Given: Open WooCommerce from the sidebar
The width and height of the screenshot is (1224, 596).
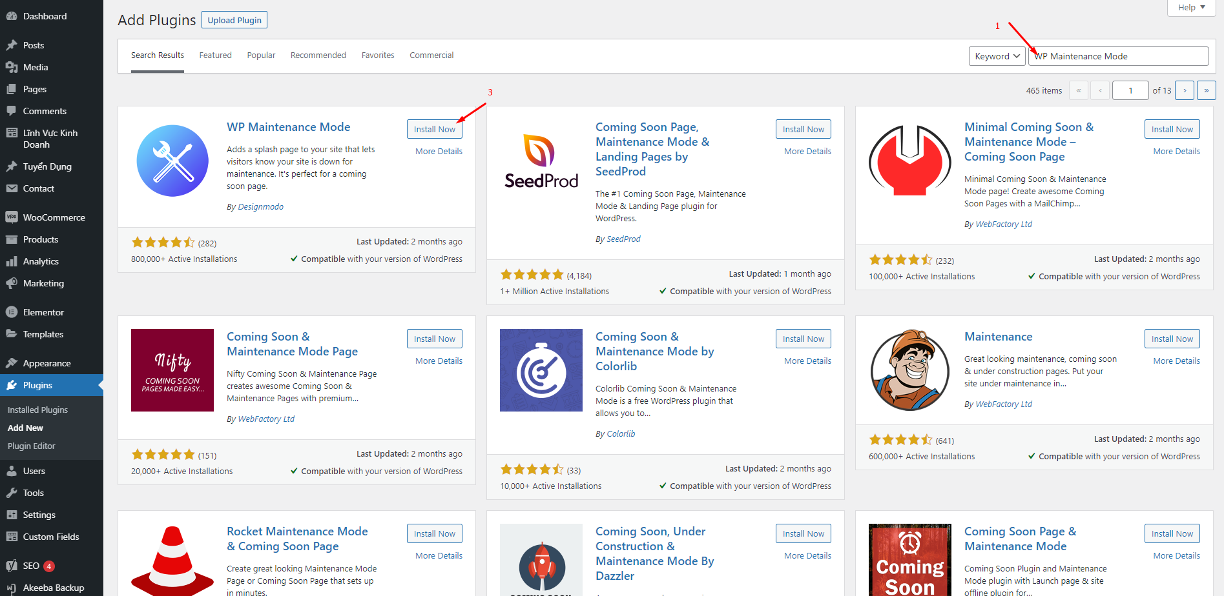Looking at the screenshot, I should [x=54, y=217].
